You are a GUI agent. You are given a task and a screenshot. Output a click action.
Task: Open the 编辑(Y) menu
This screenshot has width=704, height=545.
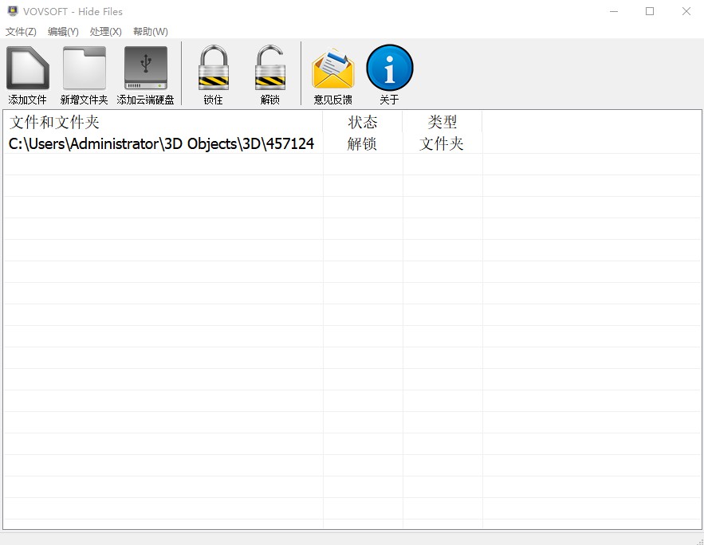point(63,31)
